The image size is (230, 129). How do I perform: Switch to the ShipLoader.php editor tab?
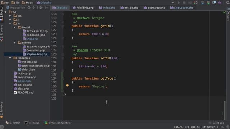tap(182, 8)
